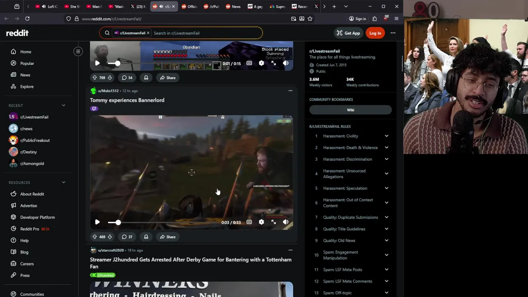List all browser tabs dropdown

point(346,7)
